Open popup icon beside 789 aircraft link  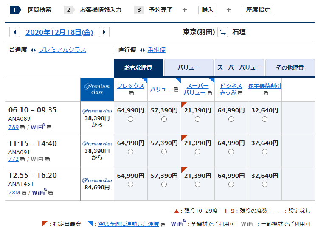click(23, 127)
